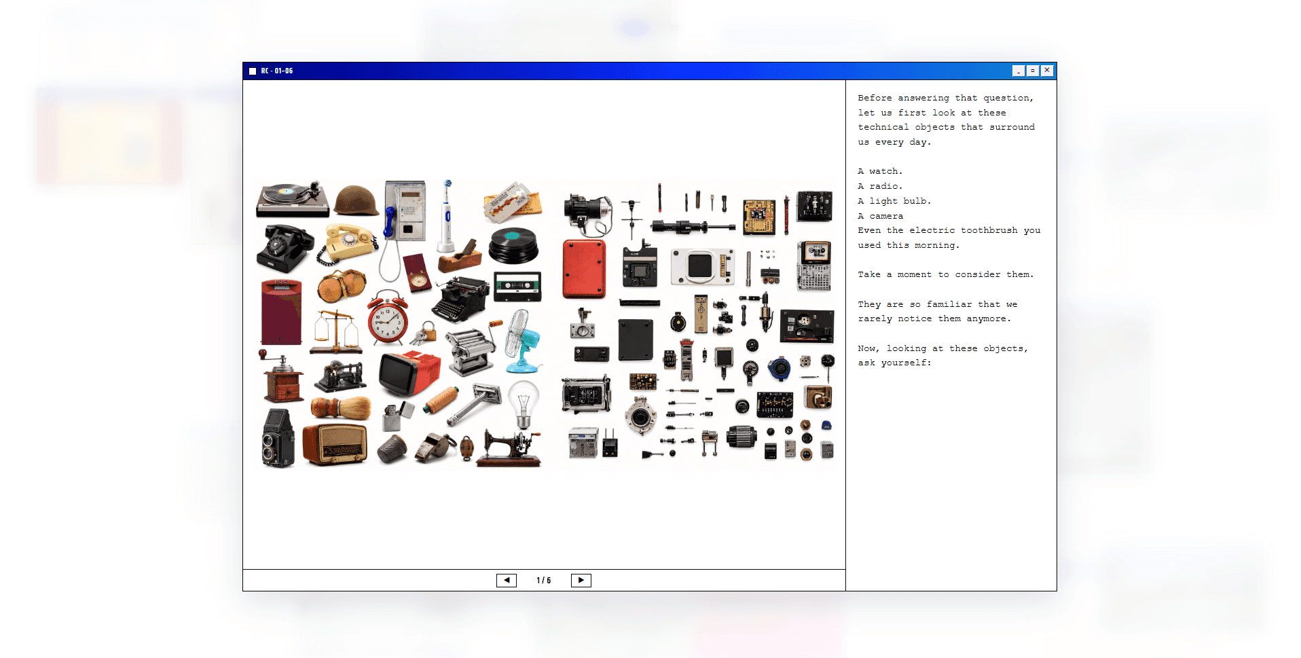The width and height of the screenshot is (1301, 658).
Task: Click the red alarm clock image
Action: point(388,318)
